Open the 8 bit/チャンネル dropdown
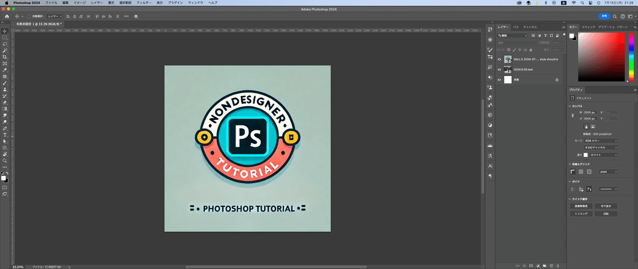 (x=601, y=147)
